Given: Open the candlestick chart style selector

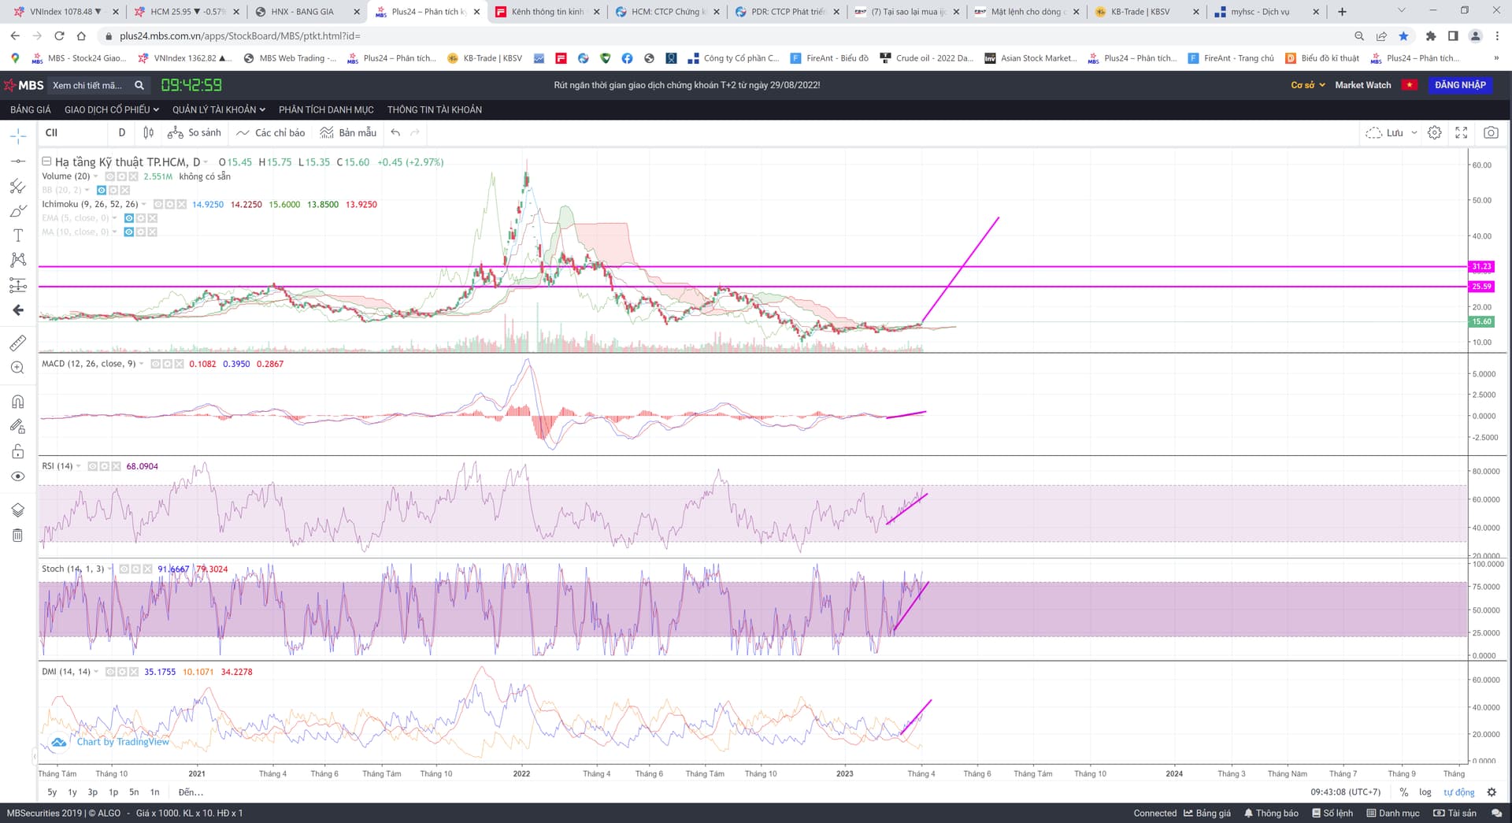Looking at the screenshot, I should tap(149, 133).
